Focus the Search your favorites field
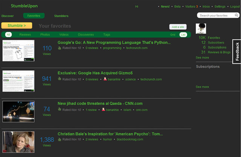This screenshot has width=241, height=157. tap(218, 15)
